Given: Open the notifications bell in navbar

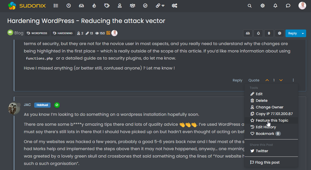Looking at the screenshot, I should point(275,6).
